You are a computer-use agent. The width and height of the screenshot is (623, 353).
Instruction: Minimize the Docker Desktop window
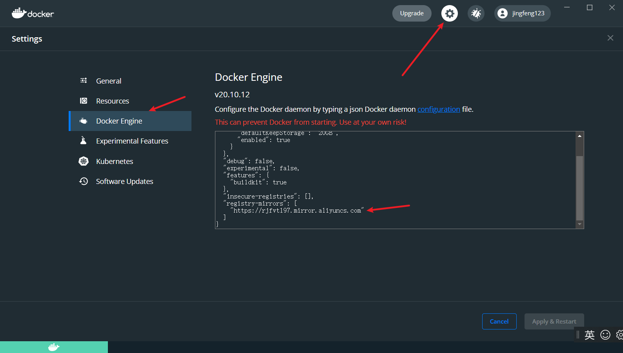point(567,7)
